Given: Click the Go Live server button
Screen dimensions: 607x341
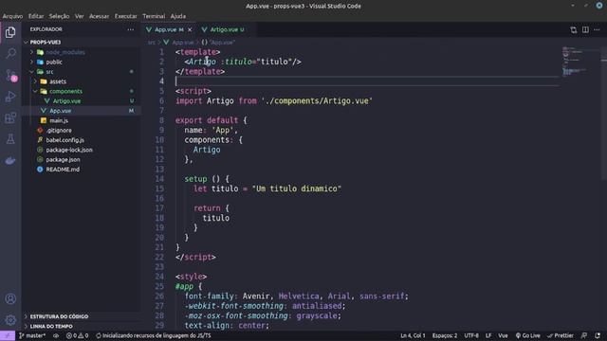Looking at the screenshot, I should (x=528, y=335).
